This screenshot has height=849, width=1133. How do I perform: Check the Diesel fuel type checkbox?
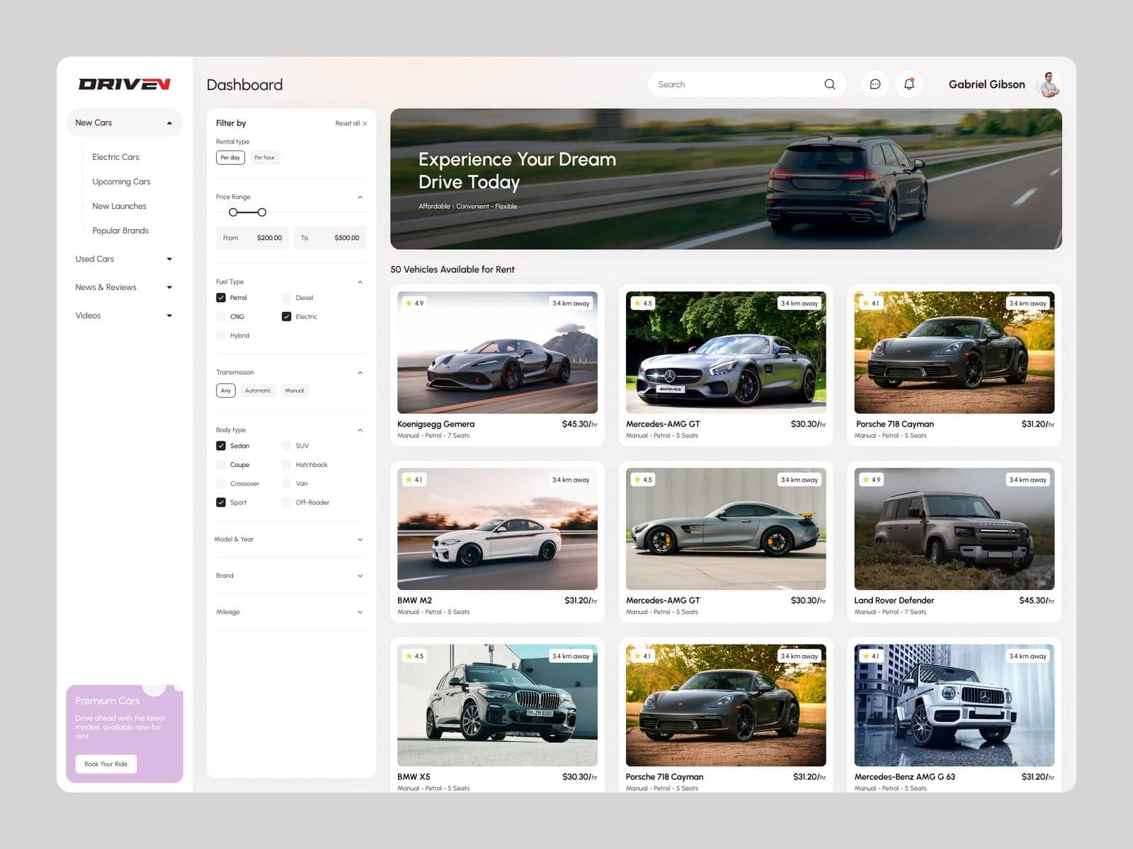tap(286, 298)
